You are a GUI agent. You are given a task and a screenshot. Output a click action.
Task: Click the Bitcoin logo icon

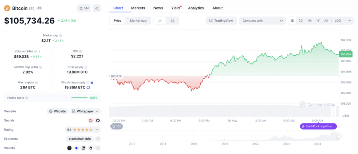coord(7,8)
